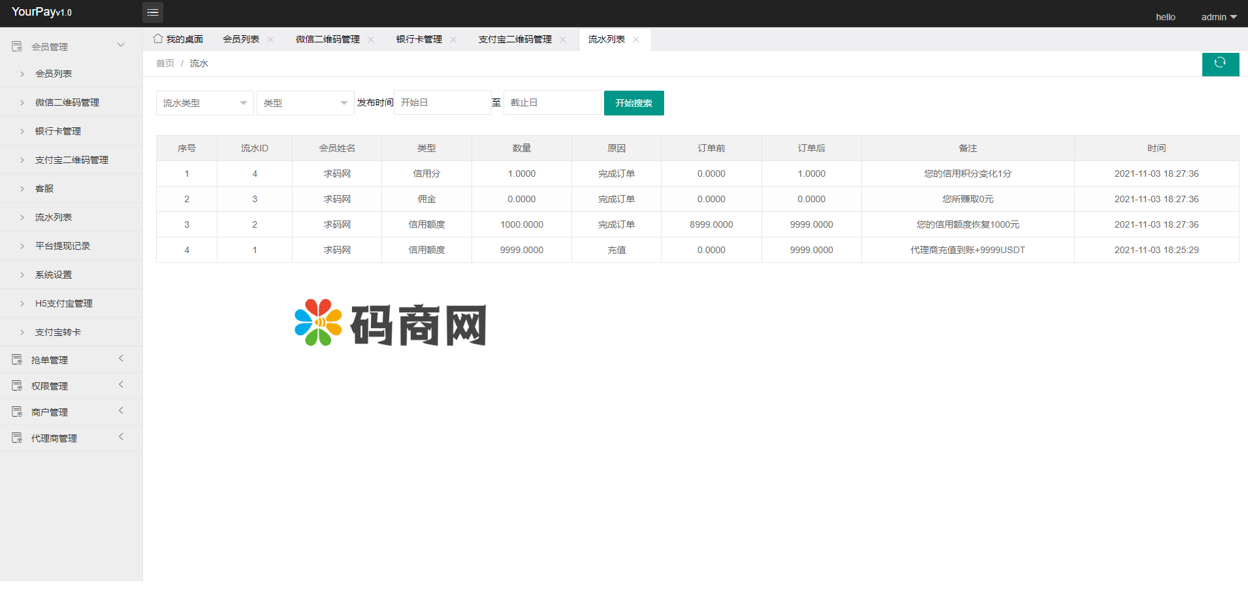This screenshot has width=1248, height=606.
Task: Click the hamburger menu toggle icon
Action: coord(153,12)
